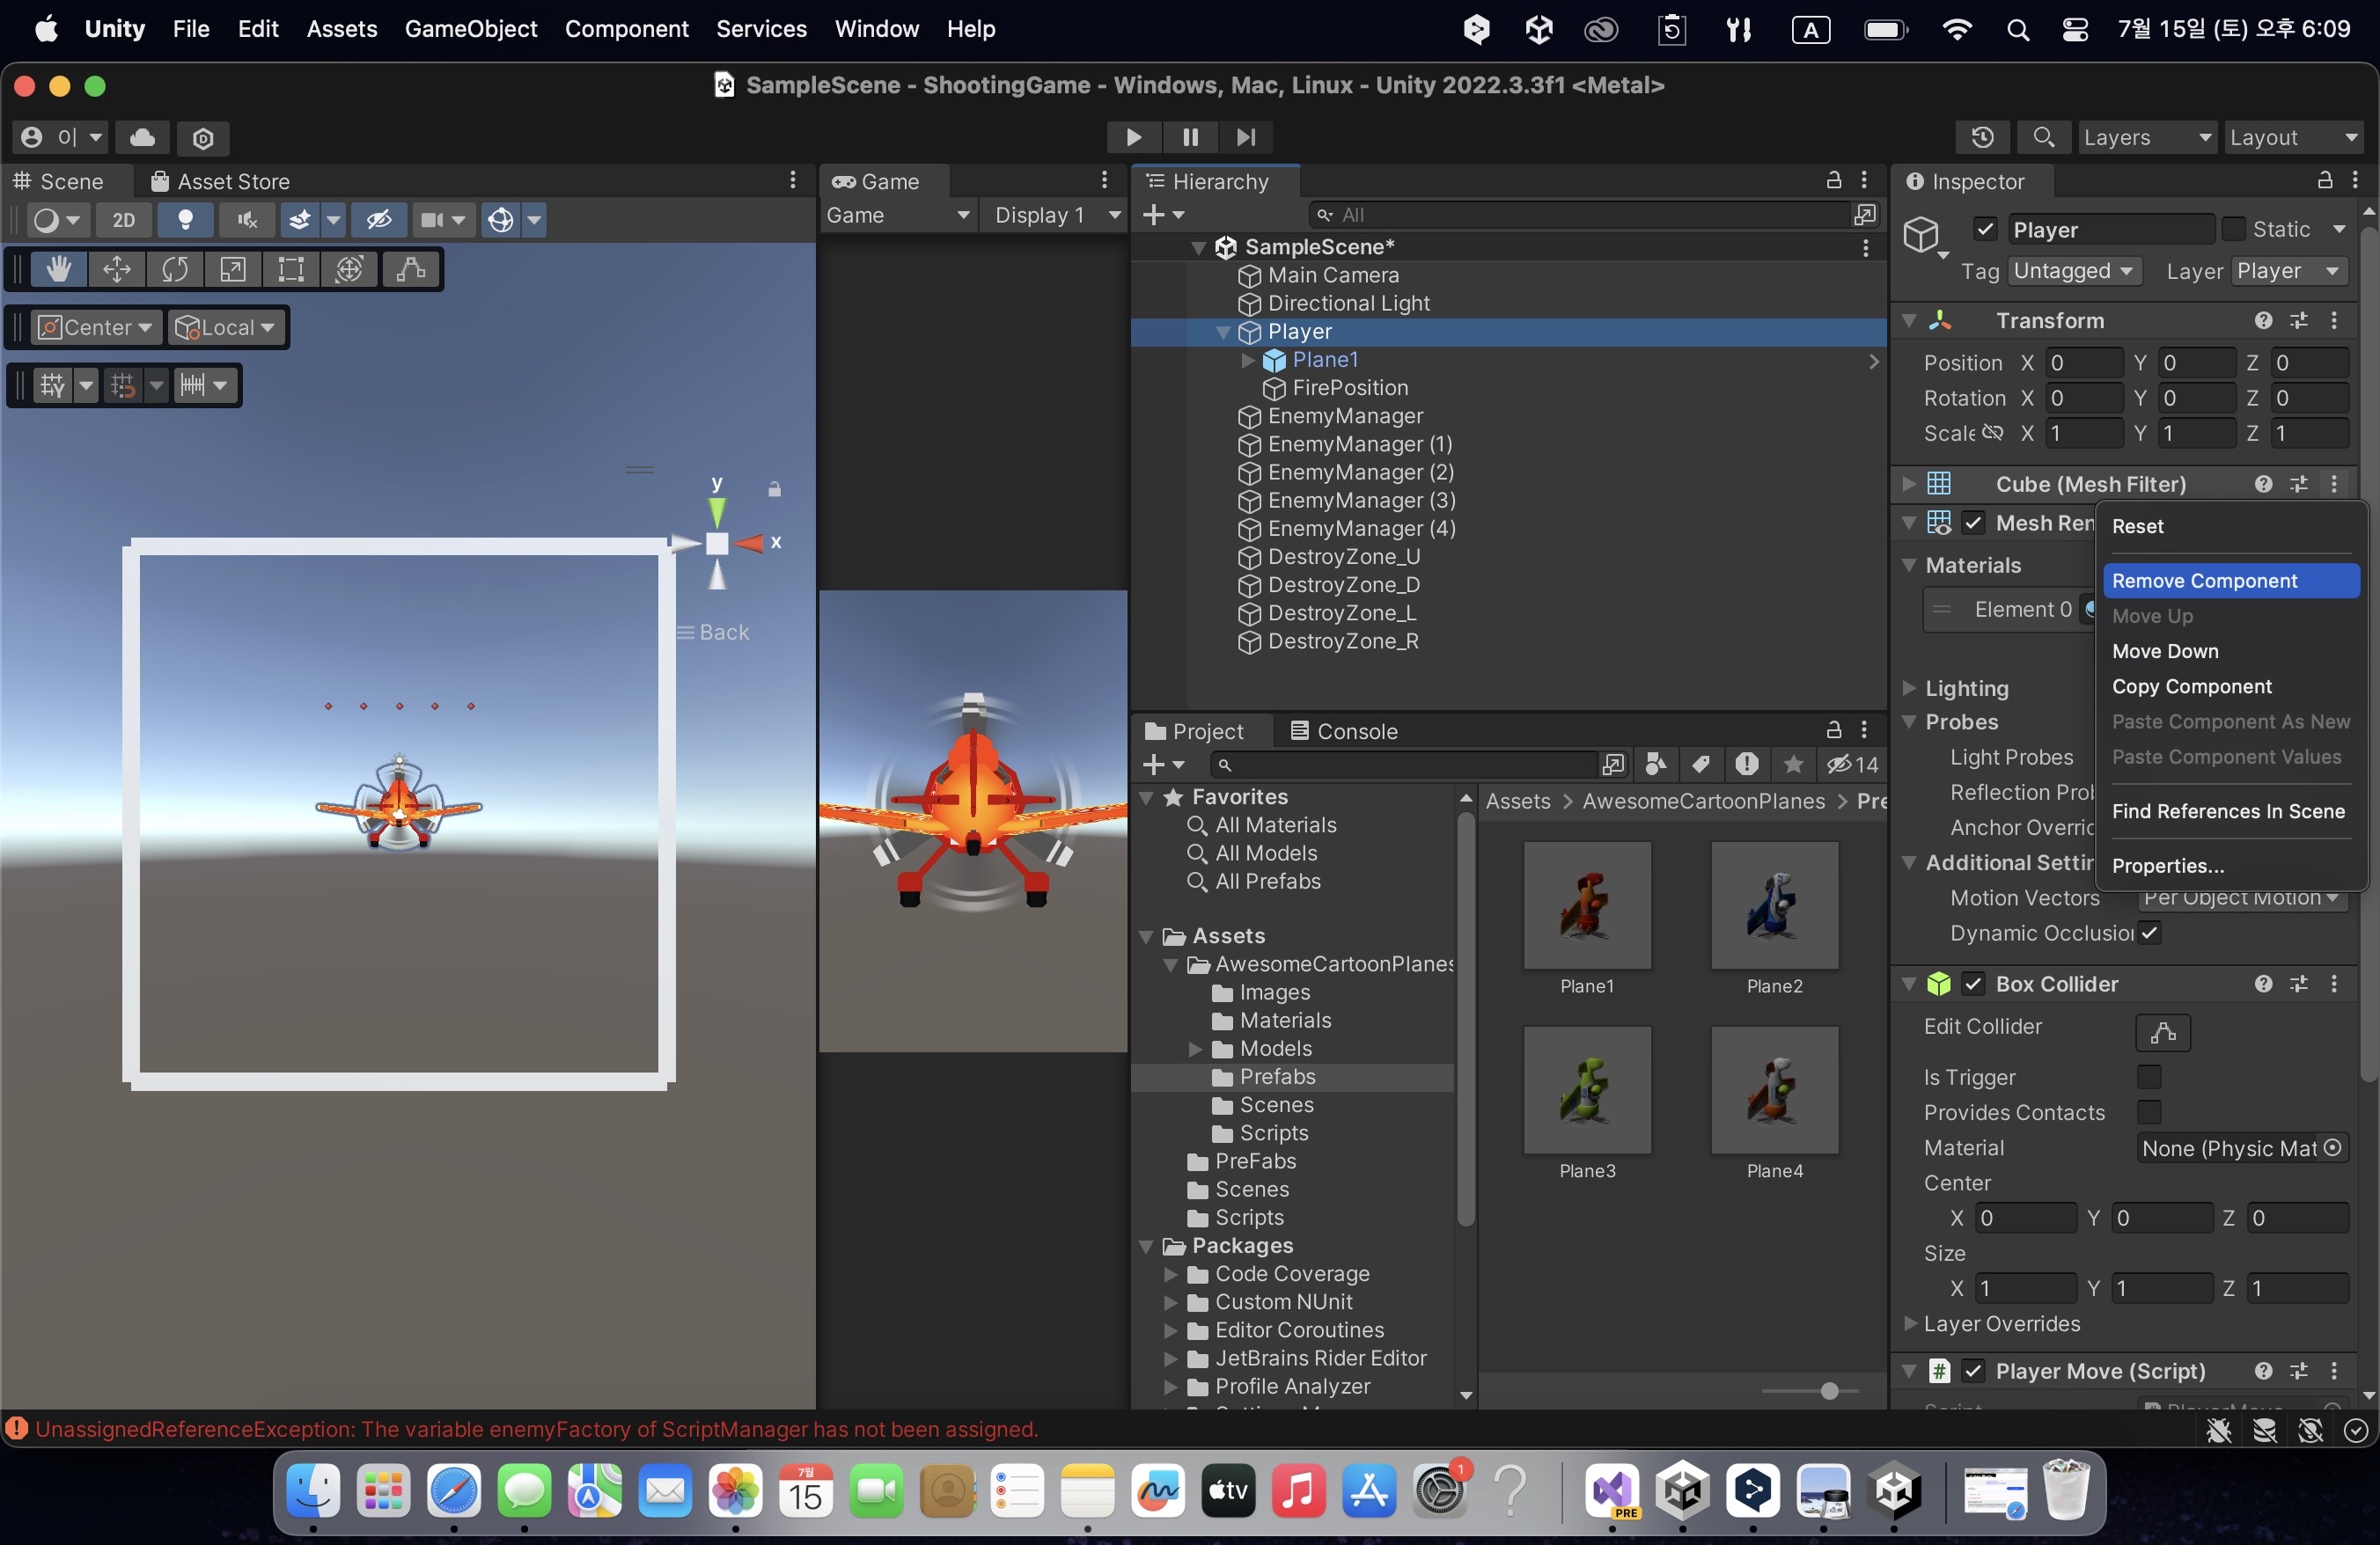Toggle scene lighting lightbulb icon
This screenshot has height=1545, width=2380.
185,220
